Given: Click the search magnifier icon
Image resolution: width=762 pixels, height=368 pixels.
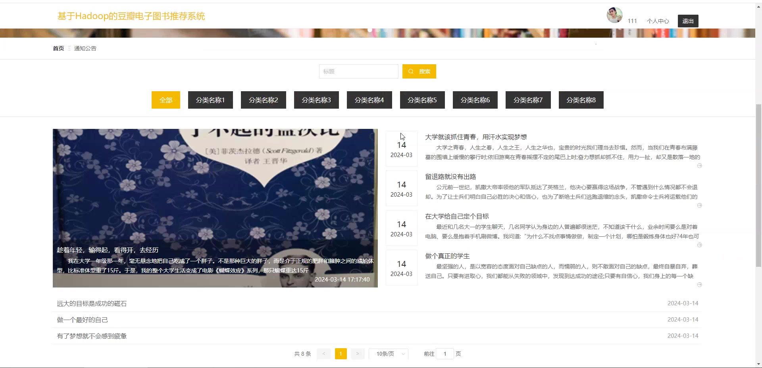Looking at the screenshot, I should [x=411, y=71].
